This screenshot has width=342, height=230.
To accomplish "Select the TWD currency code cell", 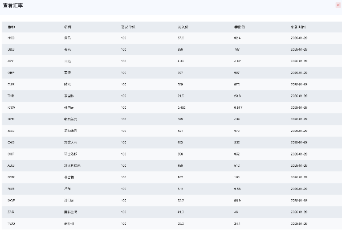I will [x=11, y=224].
